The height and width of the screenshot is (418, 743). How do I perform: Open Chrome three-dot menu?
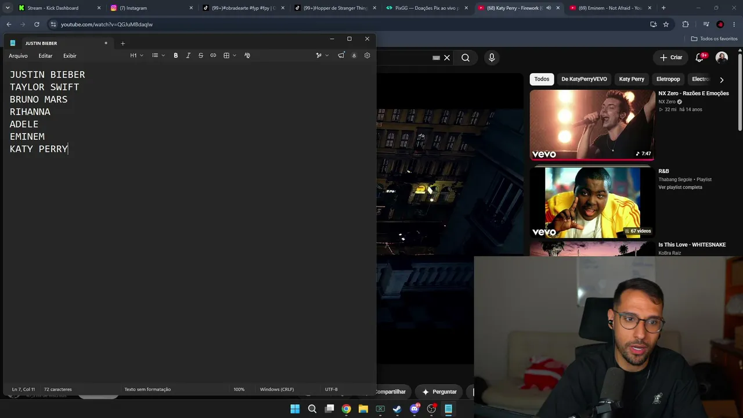(734, 24)
